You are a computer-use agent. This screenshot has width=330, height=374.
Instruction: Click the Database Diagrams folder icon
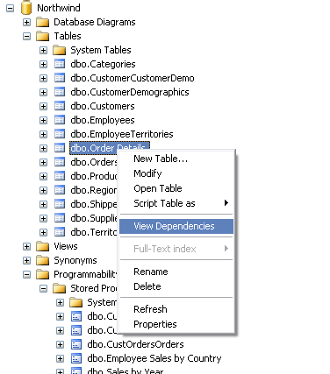click(43, 22)
